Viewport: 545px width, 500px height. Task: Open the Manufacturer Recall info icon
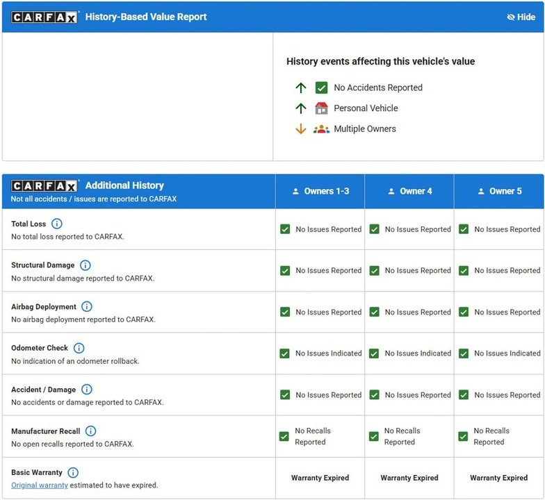(x=90, y=431)
